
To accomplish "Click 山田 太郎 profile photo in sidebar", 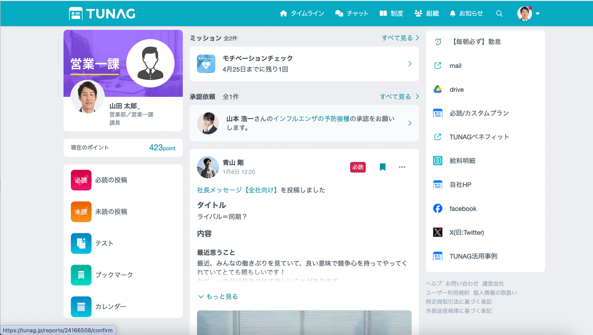I will [88, 97].
